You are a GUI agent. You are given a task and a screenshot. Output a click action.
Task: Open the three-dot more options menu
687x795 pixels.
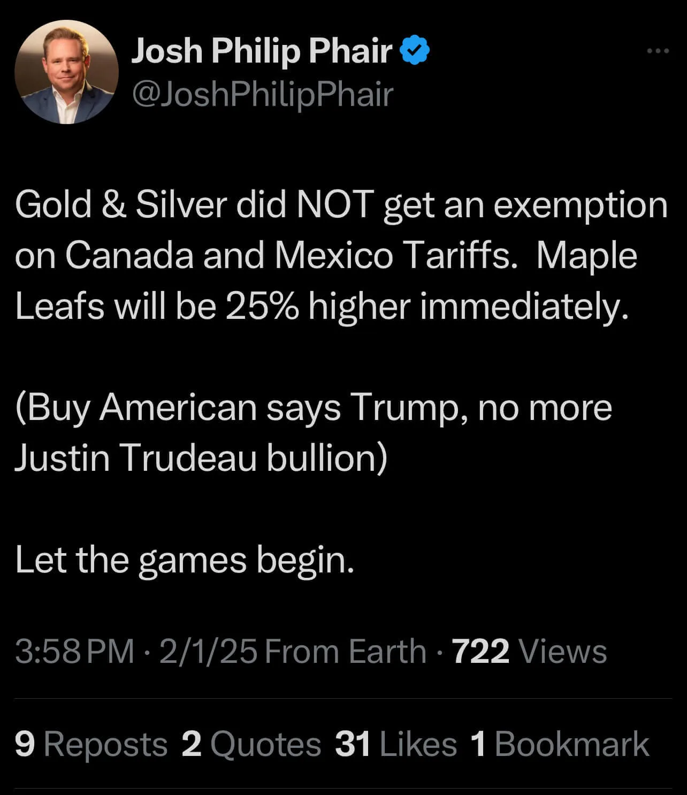tap(658, 51)
